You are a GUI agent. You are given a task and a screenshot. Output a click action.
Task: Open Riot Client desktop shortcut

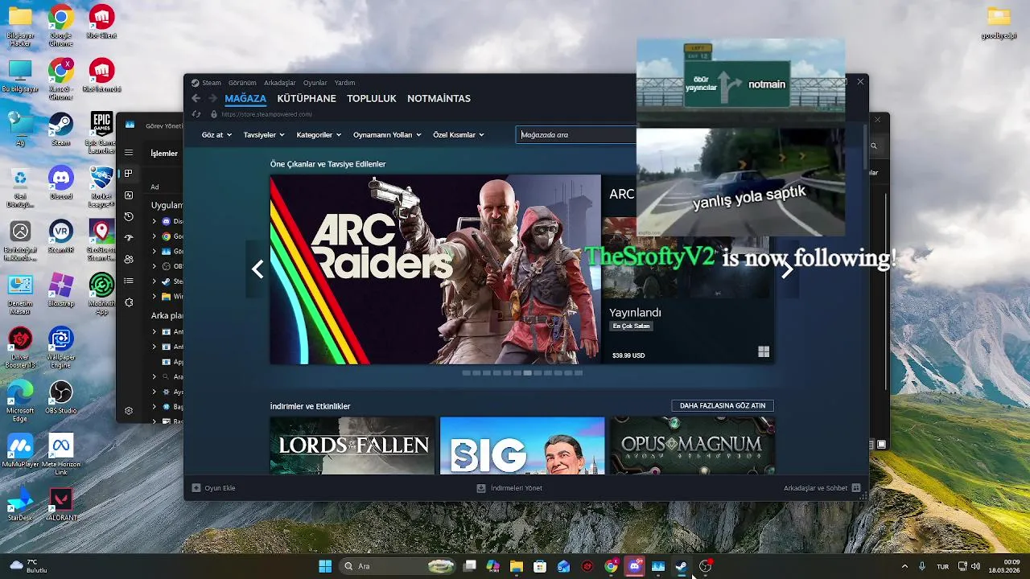pyautogui.click(x=101, y=22)
